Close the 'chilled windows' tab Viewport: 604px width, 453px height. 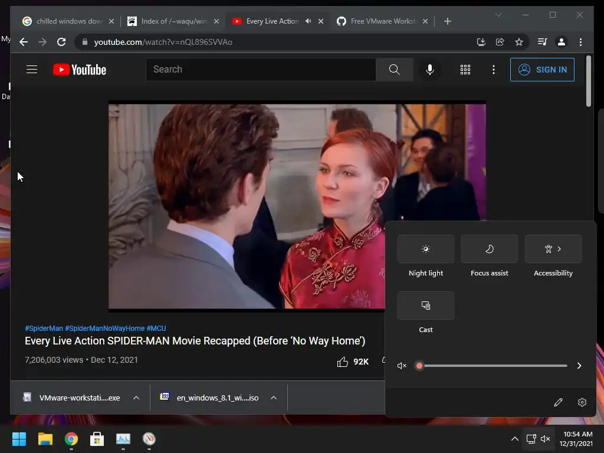click(111, 21)
